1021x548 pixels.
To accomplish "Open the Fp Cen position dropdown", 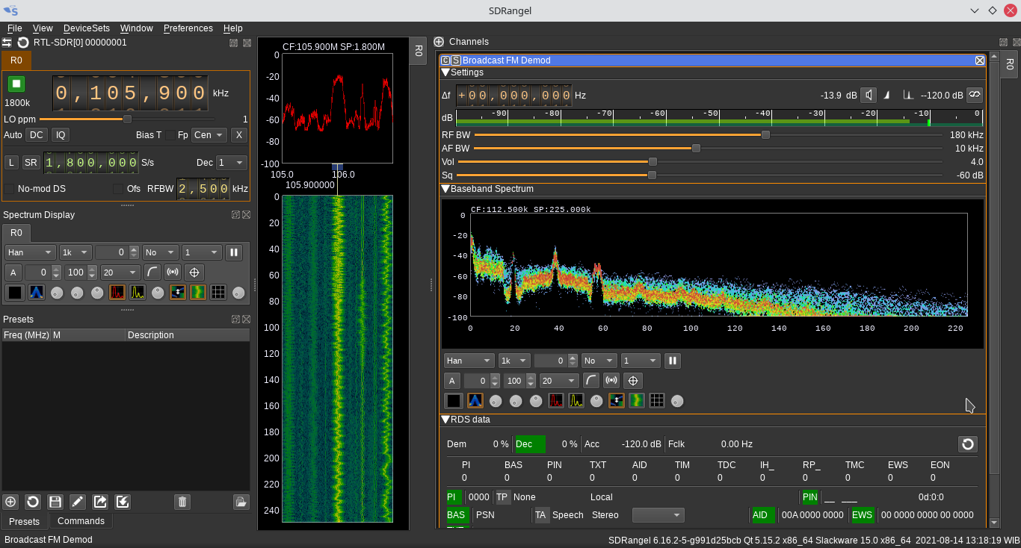I will (209, 135).
